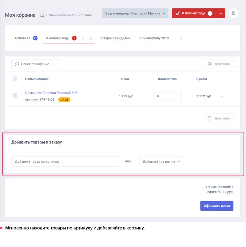Viewport: 246px width, 247px height.
Task: Click the home icon in breadcrumbs
Action: click(x=42, y=15)
